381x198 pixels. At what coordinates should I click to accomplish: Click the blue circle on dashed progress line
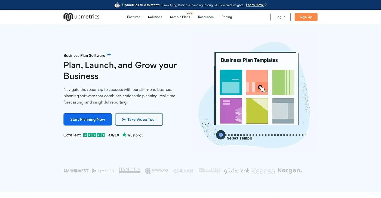point(221,135)
